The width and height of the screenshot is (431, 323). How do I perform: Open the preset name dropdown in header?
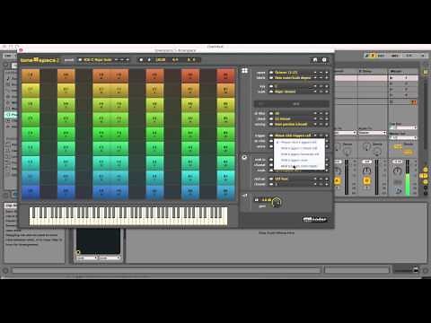point(98,60)
